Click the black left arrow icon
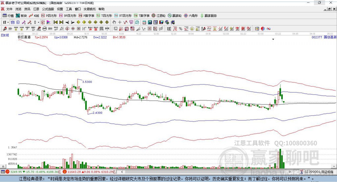 67,22
